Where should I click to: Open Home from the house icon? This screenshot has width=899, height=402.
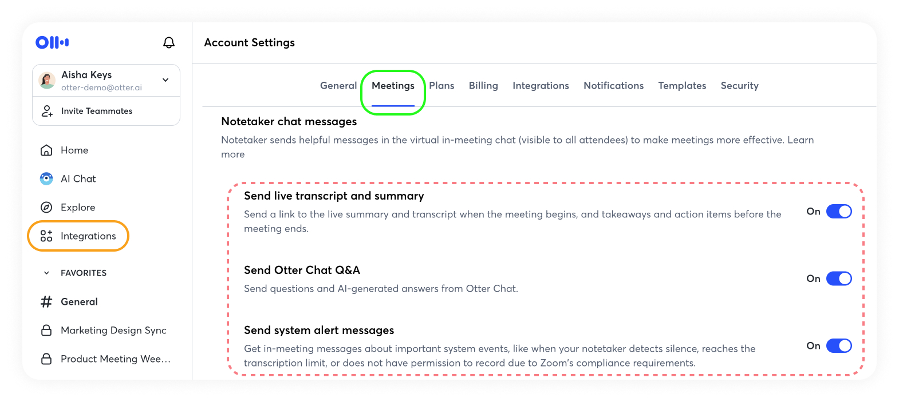click(46, 150)
